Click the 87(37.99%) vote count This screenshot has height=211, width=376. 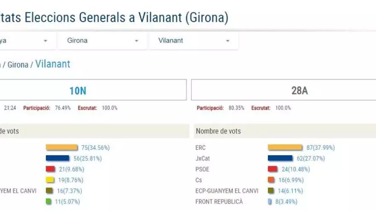320,147
